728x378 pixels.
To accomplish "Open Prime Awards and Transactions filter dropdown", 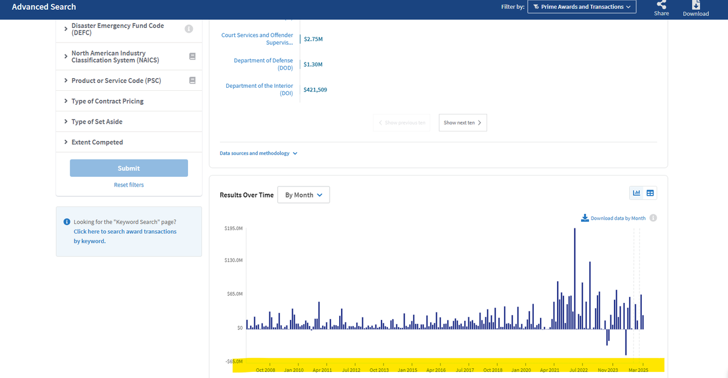I will (x=582, y=7).
